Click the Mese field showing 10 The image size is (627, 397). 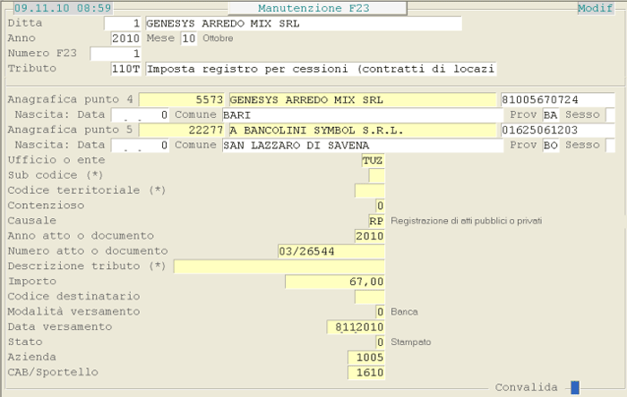click(x=188, y=38)
